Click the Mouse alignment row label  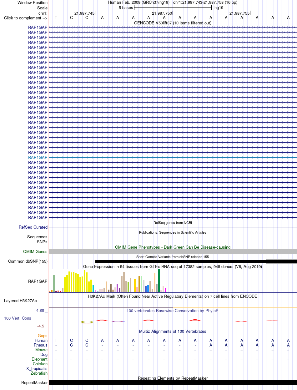click(42, 350)
